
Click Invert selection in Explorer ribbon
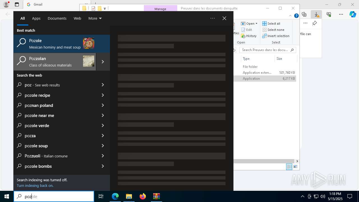[x=276, y=36]
